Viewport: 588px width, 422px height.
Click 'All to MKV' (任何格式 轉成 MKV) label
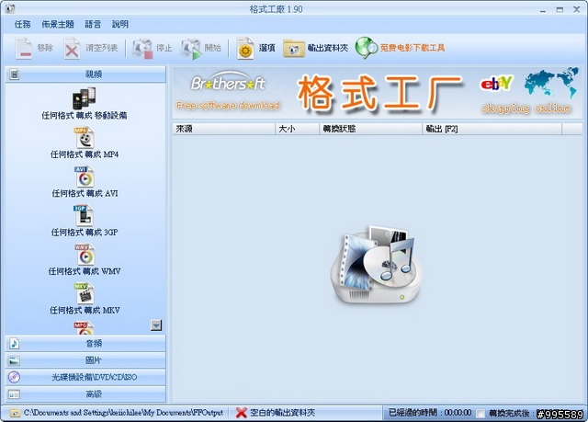pyautogui.click(x=85, y=310)
